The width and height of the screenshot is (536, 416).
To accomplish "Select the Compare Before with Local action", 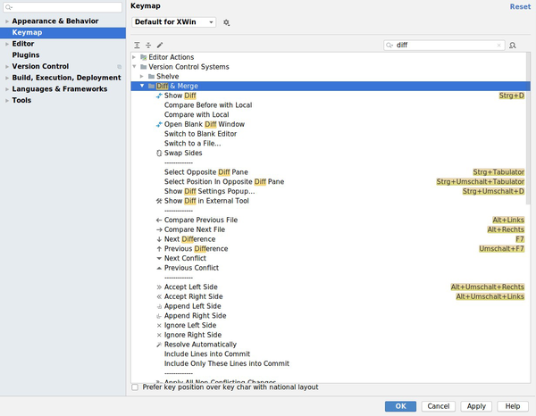I will coord(208,105).
